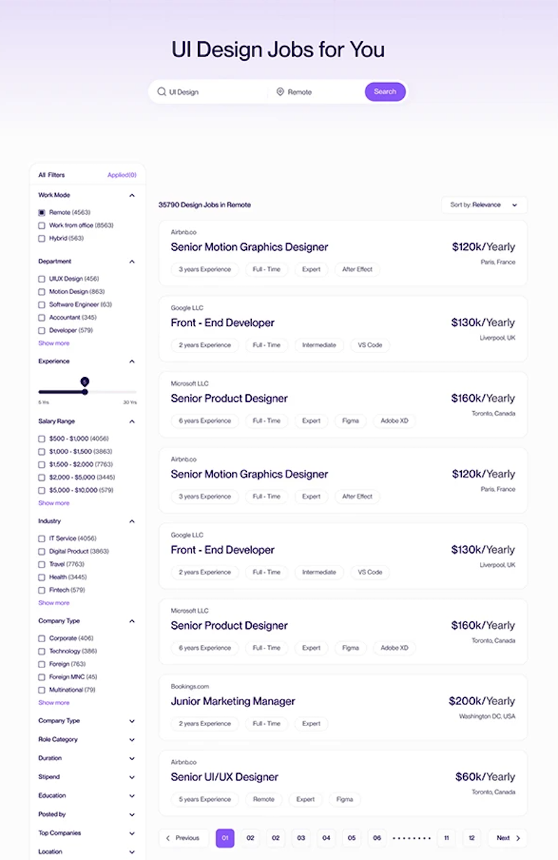Image resolution: width=558 pixels, height=860 pixels.
Task: Expand the Role Category filter
Action: pyautogui.click(x=132, y=739)
